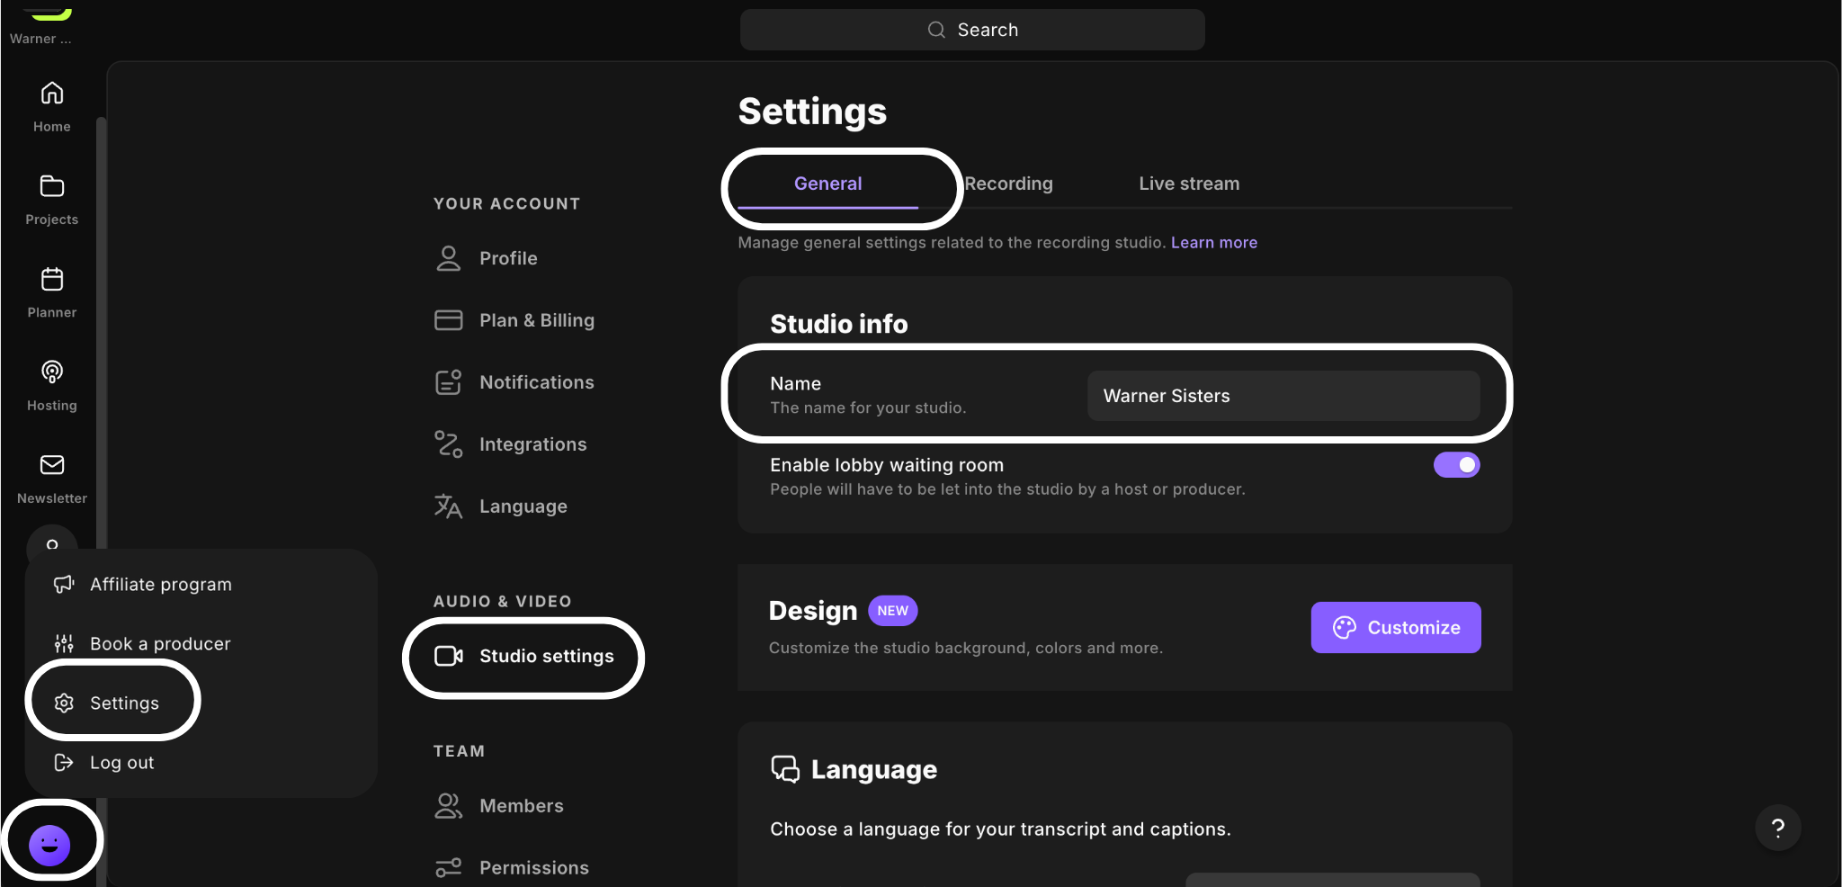Switch to the General tab
The height and width of the screenshot is (887, 1842).
[827, 184]
